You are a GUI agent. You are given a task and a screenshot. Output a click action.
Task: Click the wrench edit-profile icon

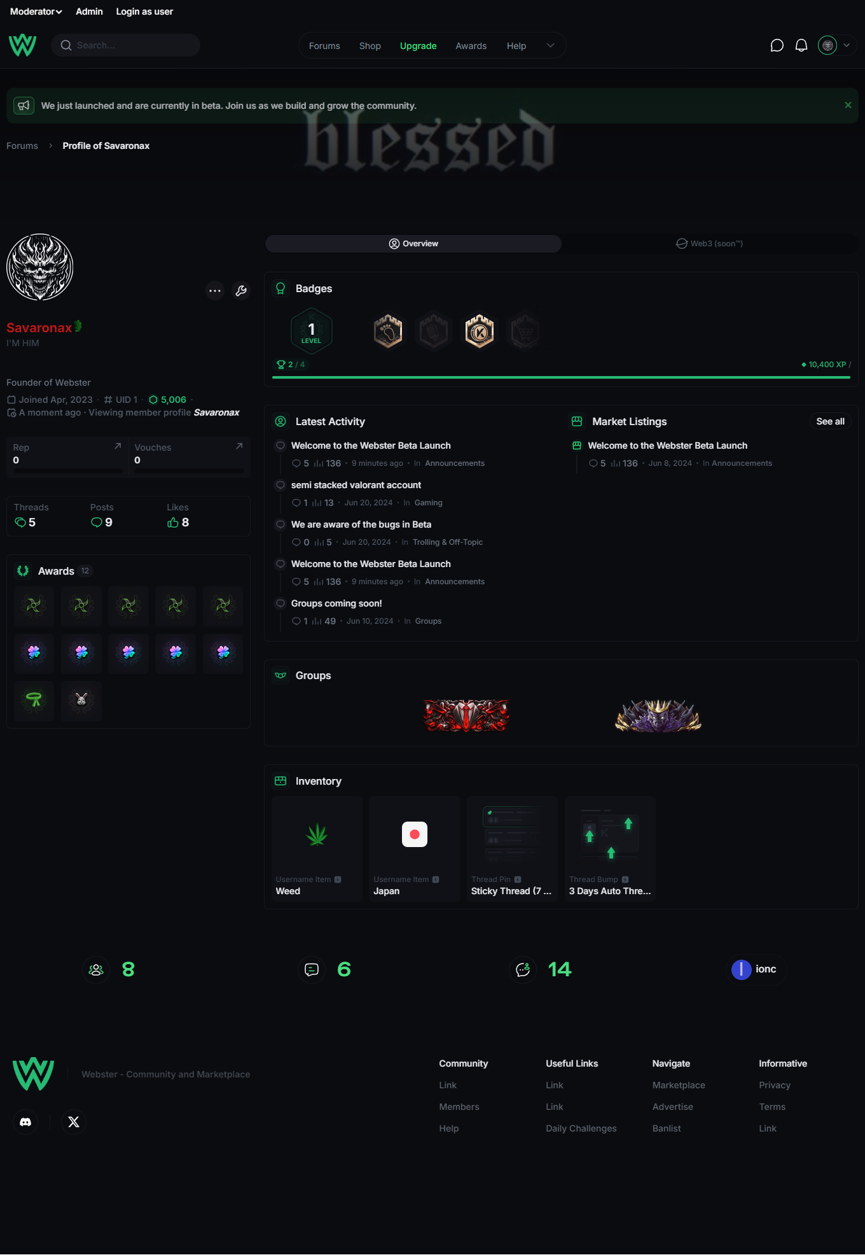pyautogui.click(x=241, y=291)
